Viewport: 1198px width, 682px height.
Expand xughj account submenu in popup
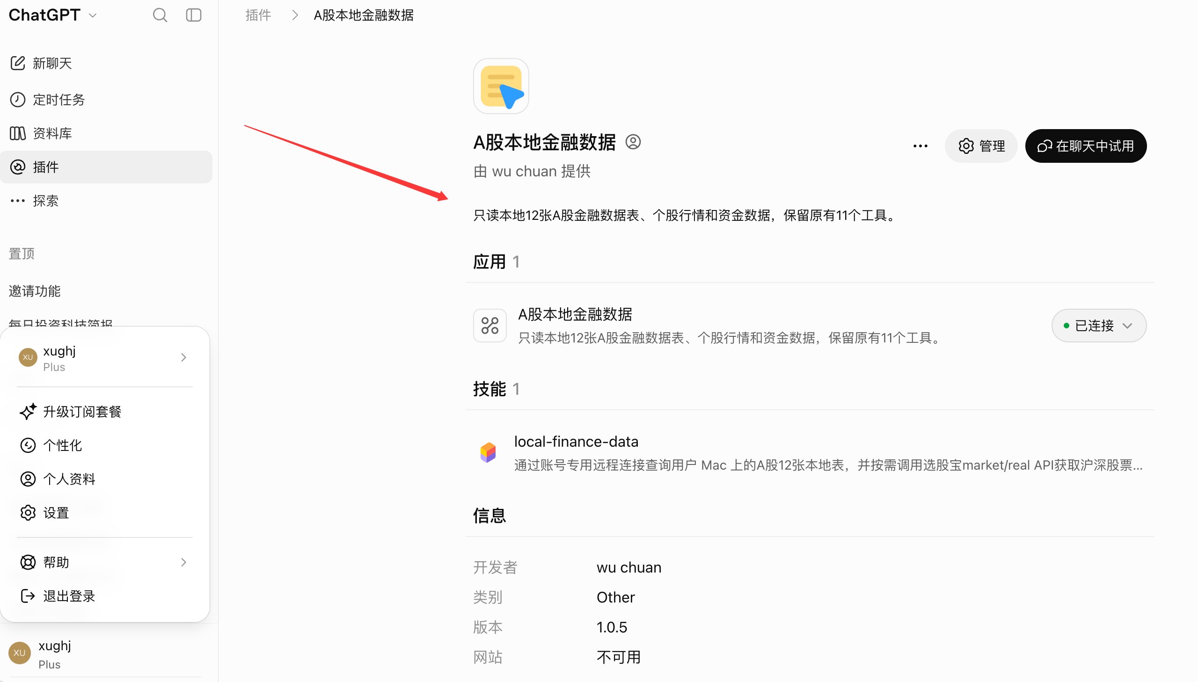(x=105, y=358)
